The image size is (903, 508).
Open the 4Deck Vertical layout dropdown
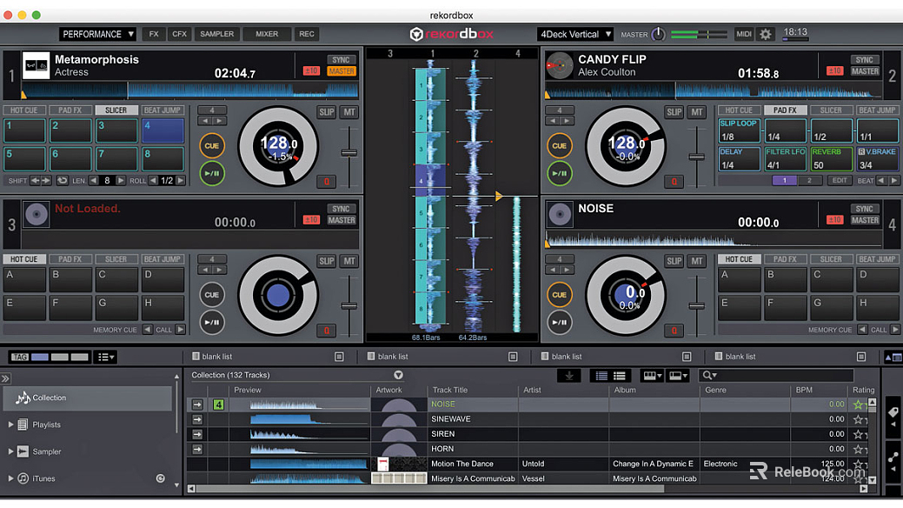[574, 34]
